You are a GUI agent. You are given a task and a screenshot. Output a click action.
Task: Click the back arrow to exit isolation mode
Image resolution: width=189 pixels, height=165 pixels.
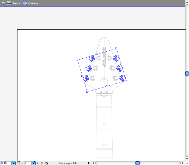[x=3, y=3]
